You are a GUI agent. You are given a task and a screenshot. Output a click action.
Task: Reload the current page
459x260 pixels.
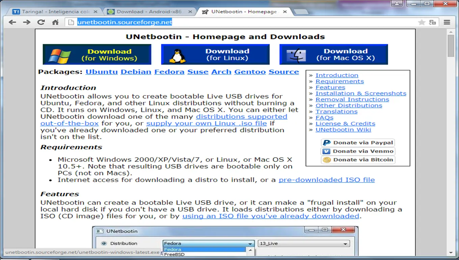coord(41,22)
